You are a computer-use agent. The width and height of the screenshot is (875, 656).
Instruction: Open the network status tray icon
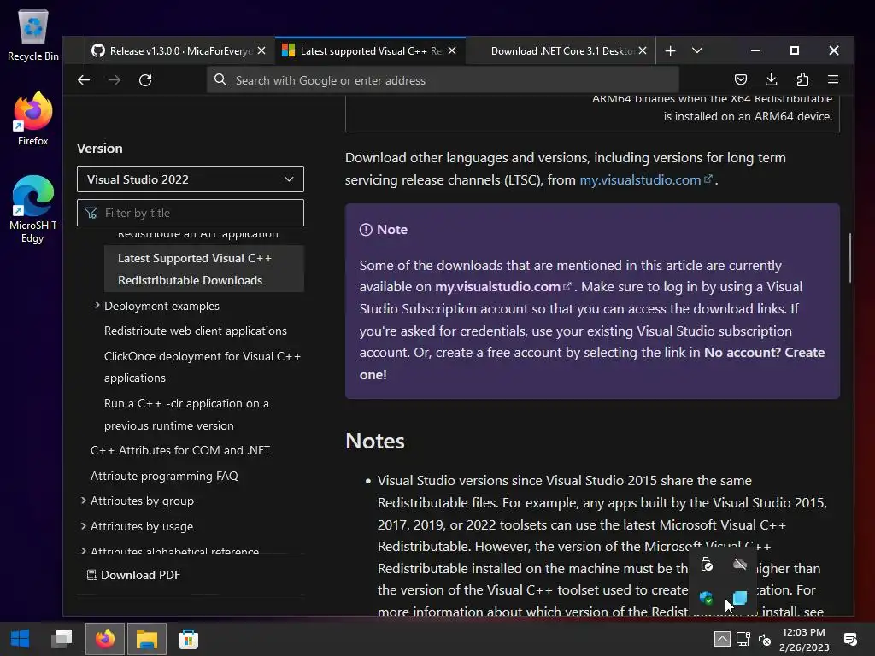(743, 639)
